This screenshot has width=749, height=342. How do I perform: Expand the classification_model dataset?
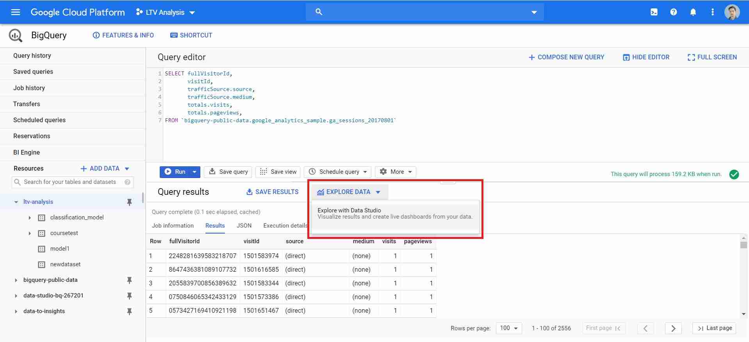tap(30, 217)
